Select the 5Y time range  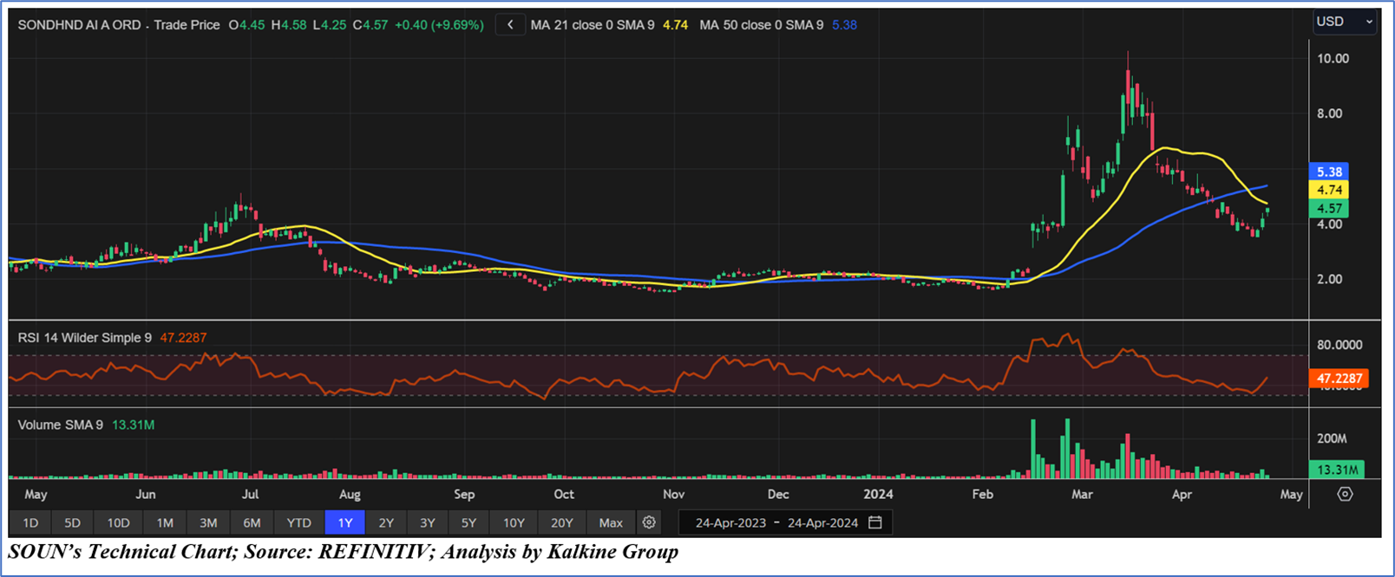(x=468, y=522)
